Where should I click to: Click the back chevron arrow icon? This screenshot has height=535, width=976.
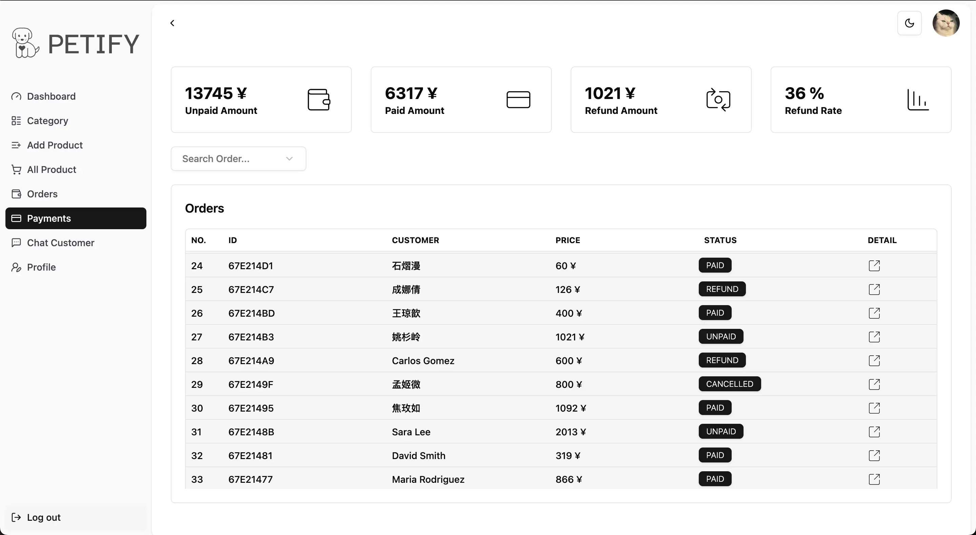pyautogui.click(x=172, y=23)
